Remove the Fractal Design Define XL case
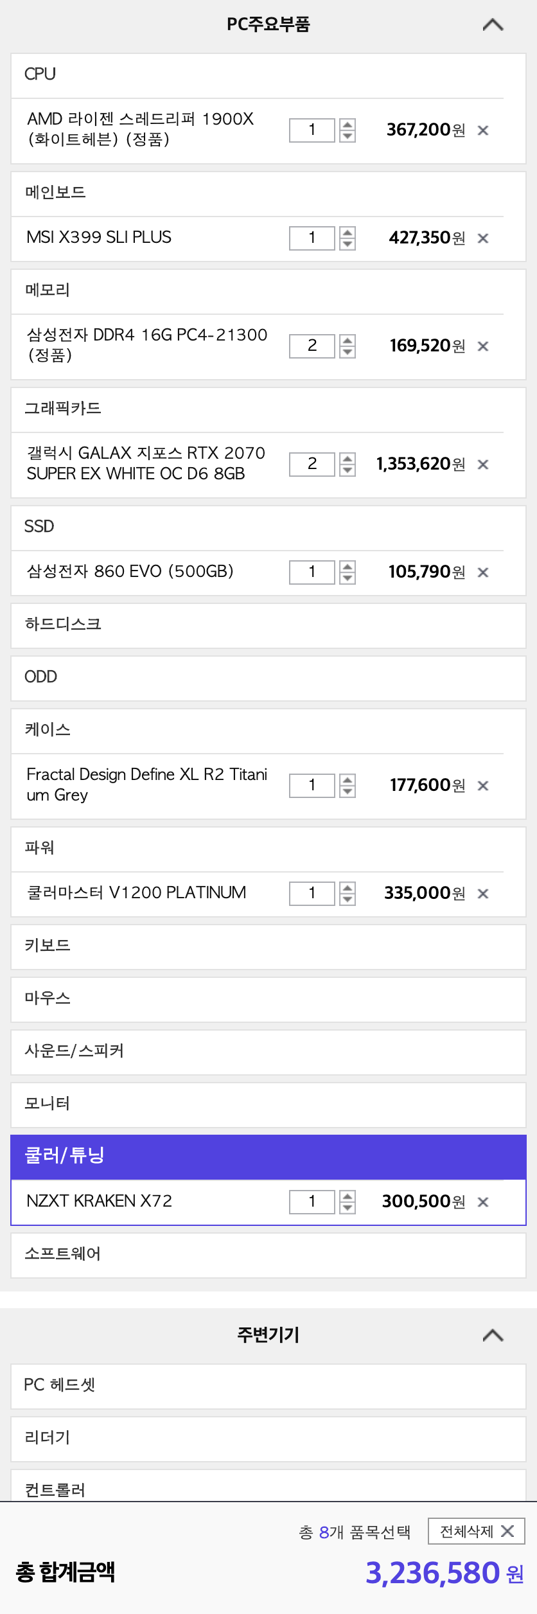The height and width of the screenshot is (1614, 537). (483, 786)
